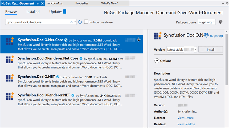Viewport: 229px width, 128px height.
Task: Open the What's New? tab
Action: 109,3
